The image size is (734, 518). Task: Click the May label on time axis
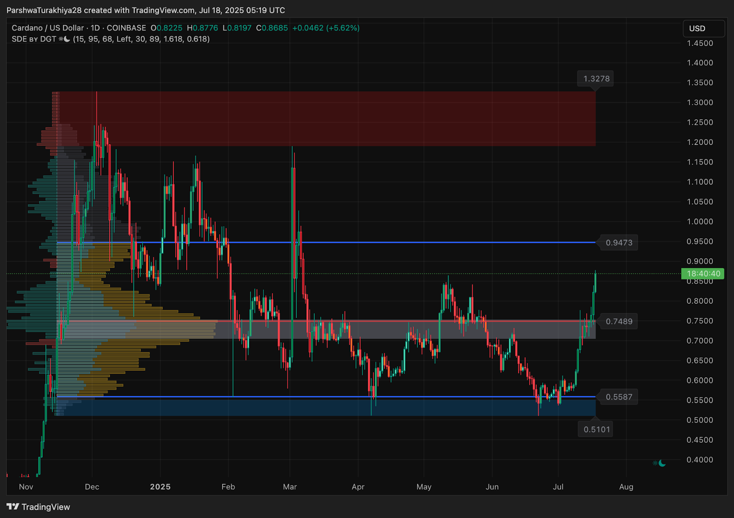coord(424,487)
